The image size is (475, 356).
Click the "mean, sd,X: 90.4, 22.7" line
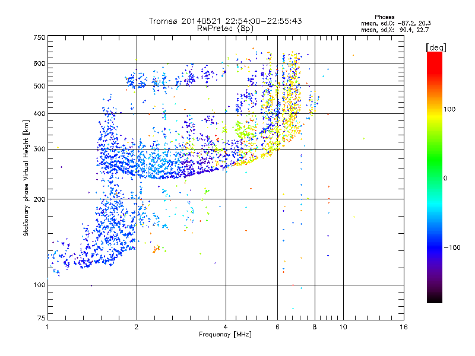pyautogui.click(x=395, y=30)
